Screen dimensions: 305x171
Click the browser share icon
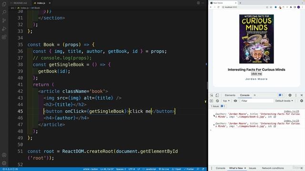[267, 7]
